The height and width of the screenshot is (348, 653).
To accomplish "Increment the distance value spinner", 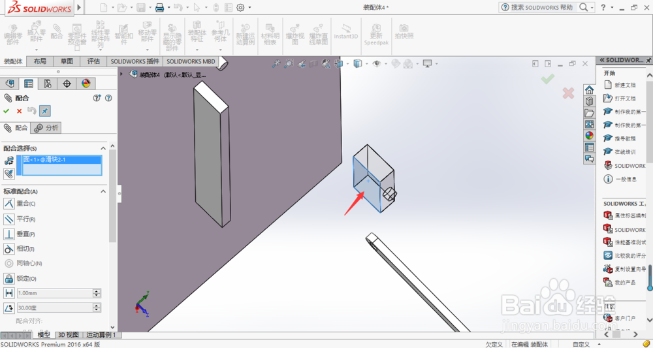I will click(x=97, y=291).
